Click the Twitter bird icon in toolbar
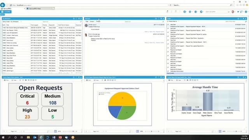Screen dimensions: 249x140 coord(238,12)
